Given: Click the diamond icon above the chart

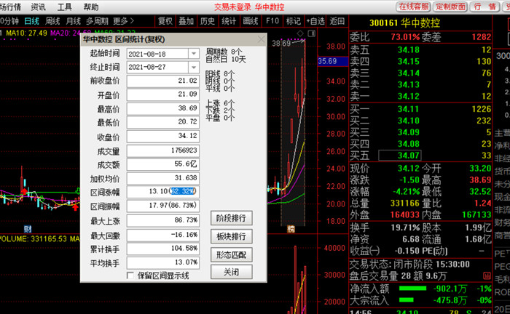Looking at the screenshot, I should 300,33.
